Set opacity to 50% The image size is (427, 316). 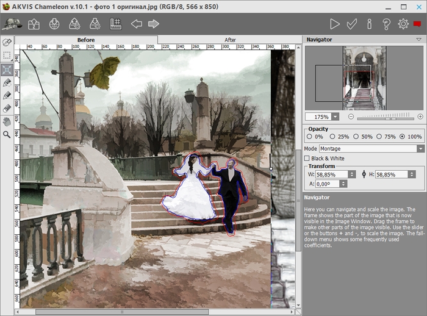coord(356,137)
